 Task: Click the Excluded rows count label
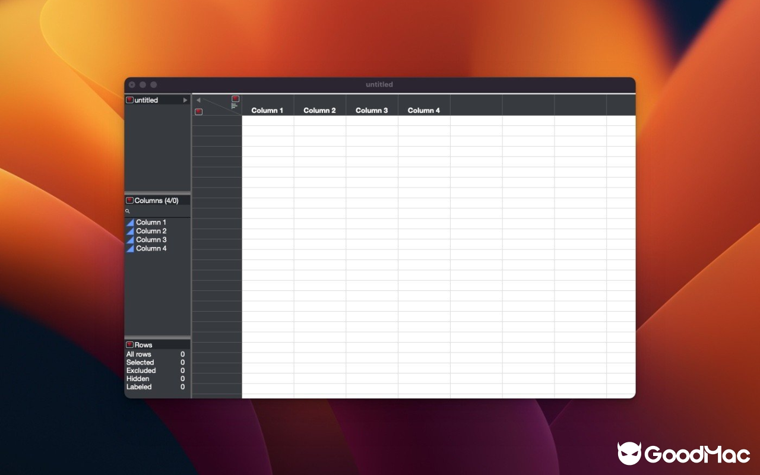[x=141, y=370]
